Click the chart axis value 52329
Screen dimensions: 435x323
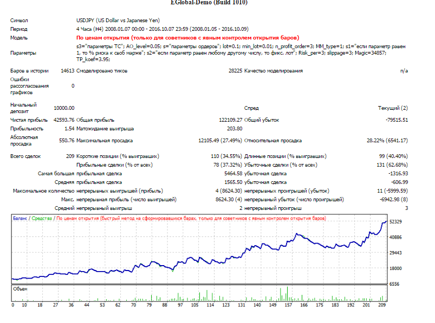coord(395,222)
